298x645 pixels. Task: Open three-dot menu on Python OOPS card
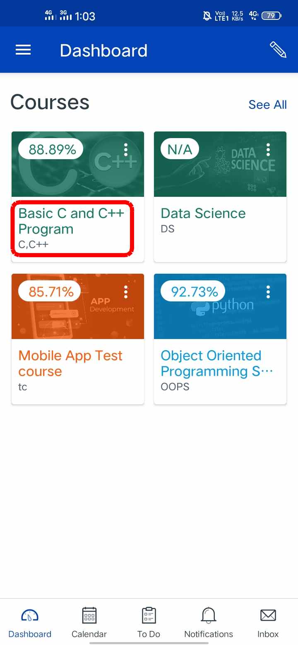pos(268,292)
